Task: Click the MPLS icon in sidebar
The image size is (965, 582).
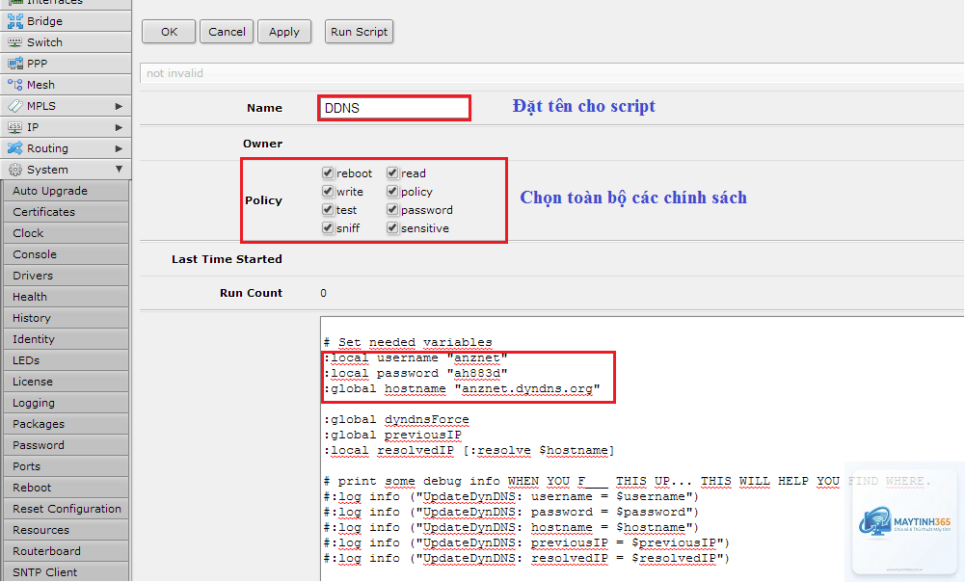Action: (x=14, y=106)
